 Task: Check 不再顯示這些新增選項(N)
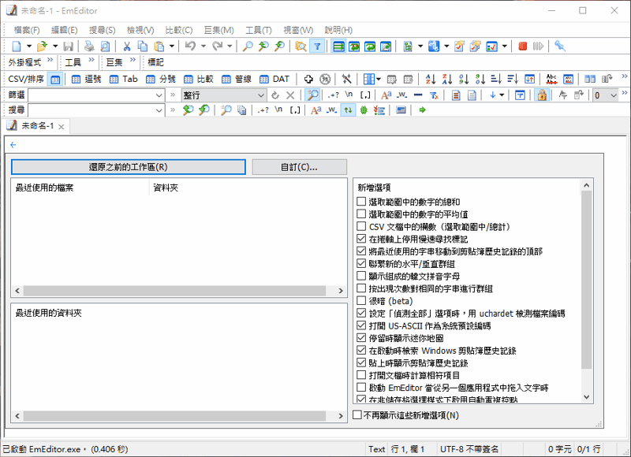(x=357, y=414)
